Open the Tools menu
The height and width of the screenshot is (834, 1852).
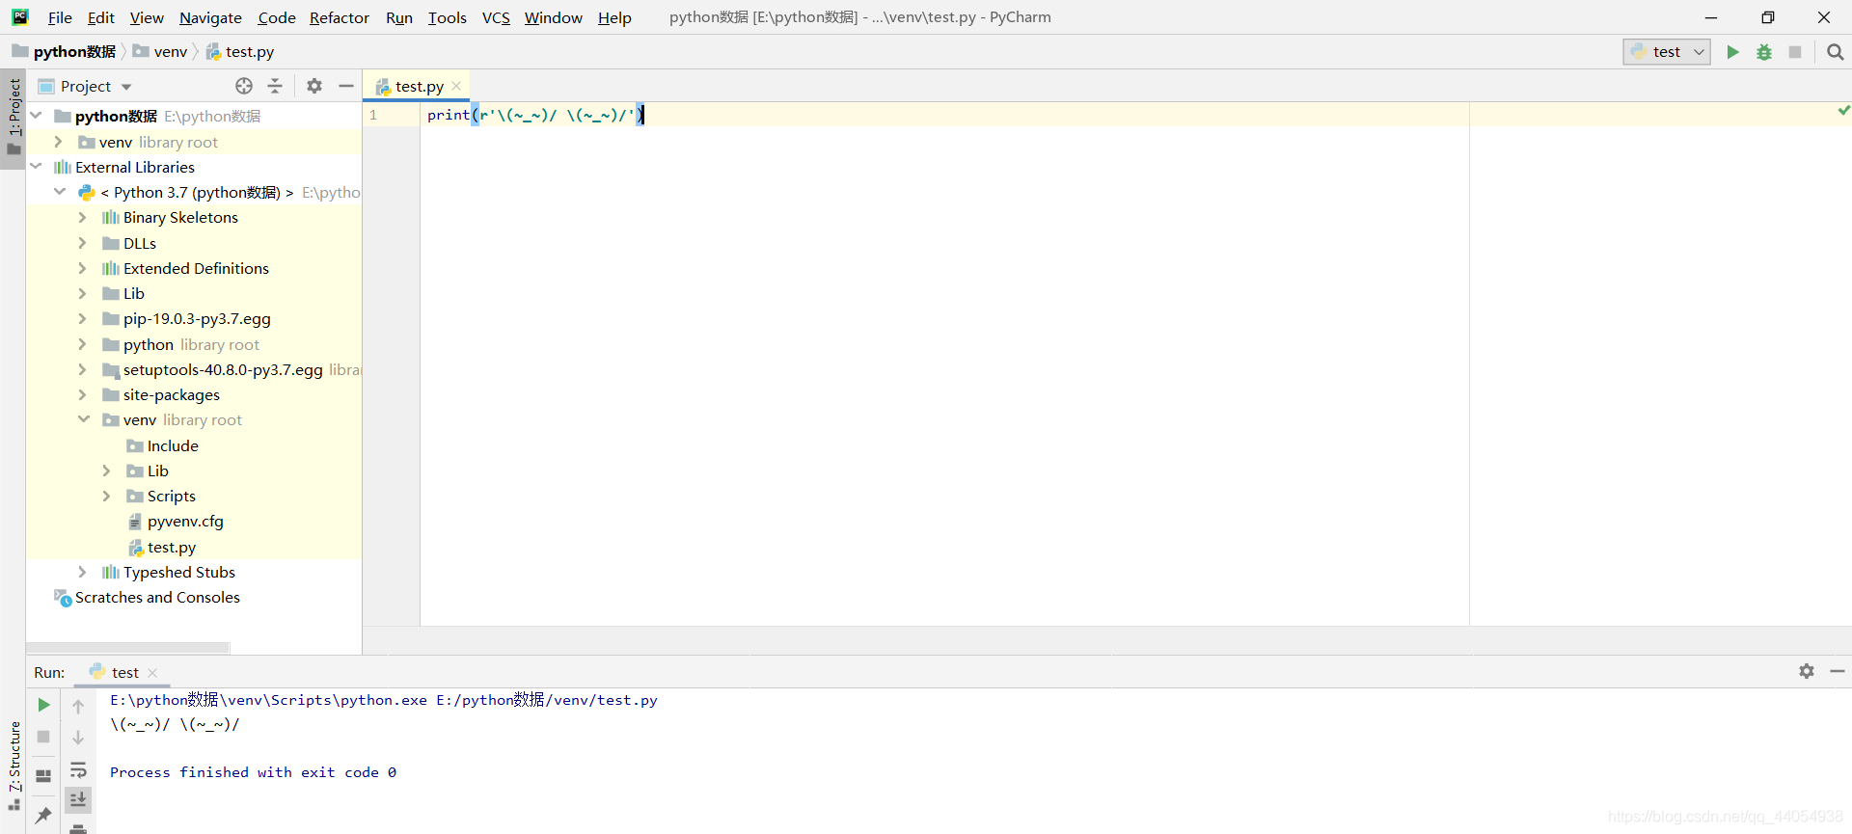[447, 17]
